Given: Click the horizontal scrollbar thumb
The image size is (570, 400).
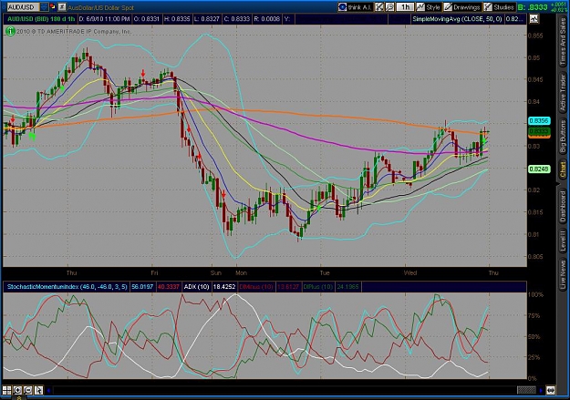Looking at the screenshot, I should tap(526, 390).
